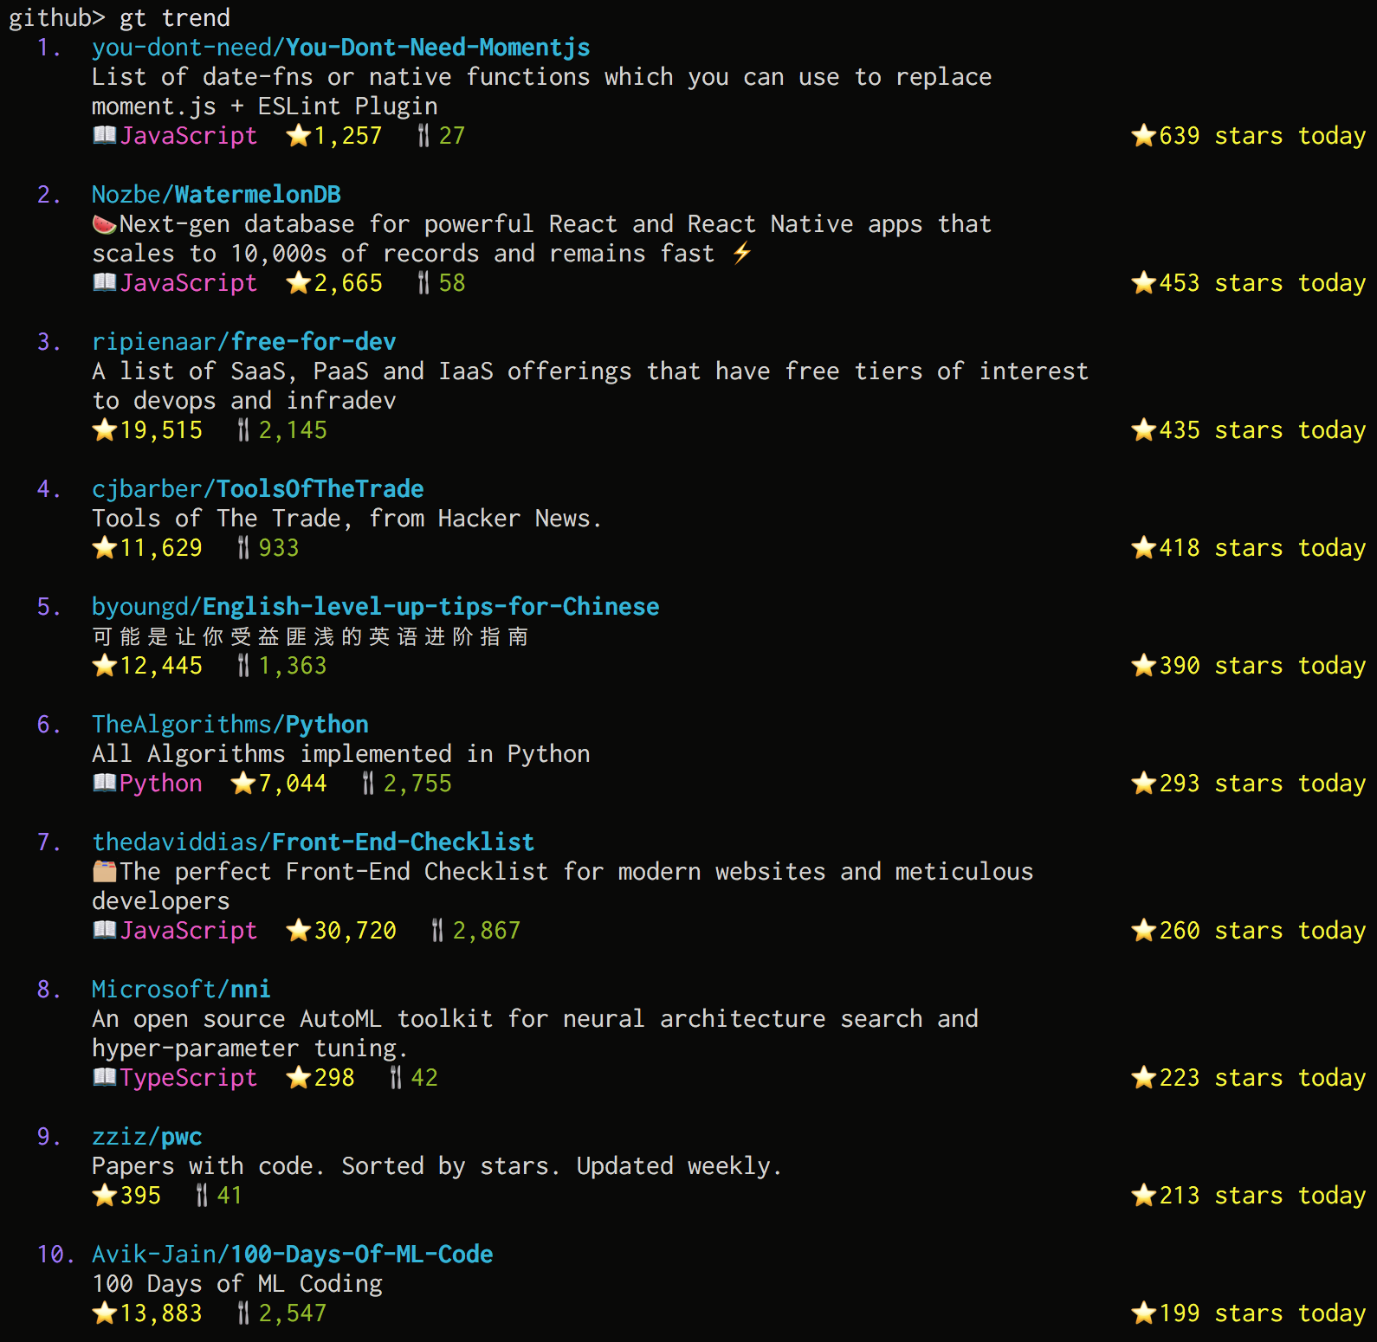Click the 'github>' prompt text
The height and width of the screenshot is (1342, 1377).
(57, 18)
